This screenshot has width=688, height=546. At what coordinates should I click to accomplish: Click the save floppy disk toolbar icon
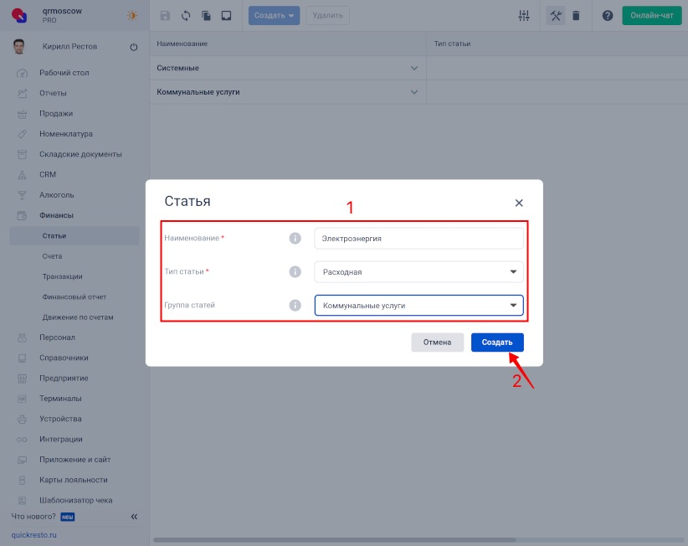pyautogui.click(x=165, y=15)
